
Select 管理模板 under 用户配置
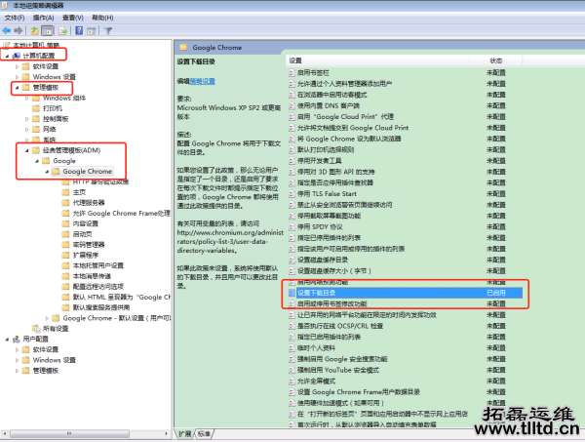coord(46,371)
